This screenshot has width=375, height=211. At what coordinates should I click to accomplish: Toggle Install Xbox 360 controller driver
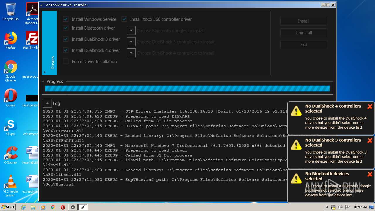pyautogui.click(x=124, y=19)
